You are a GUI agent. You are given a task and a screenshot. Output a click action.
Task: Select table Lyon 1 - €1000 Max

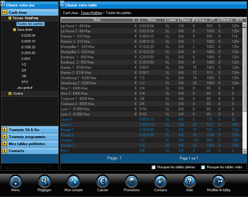coord(151,109)
